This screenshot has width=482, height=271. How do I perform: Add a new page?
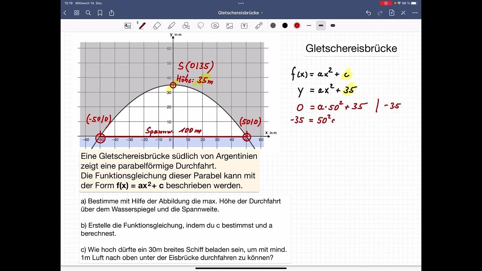pyautogui.click(x=392, y=13)
